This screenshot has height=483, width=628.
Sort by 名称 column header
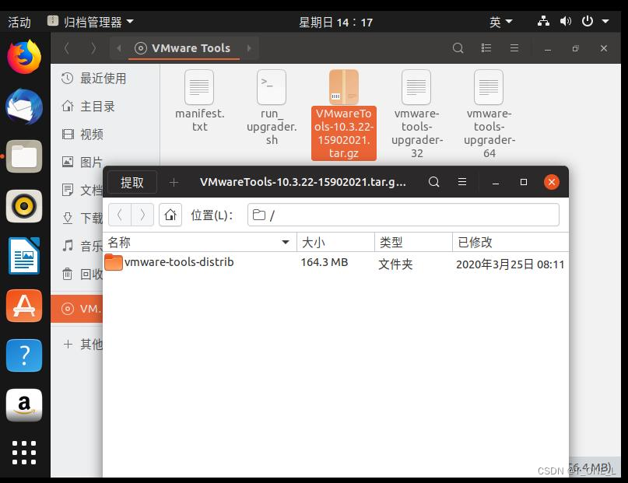pos(199,242)
